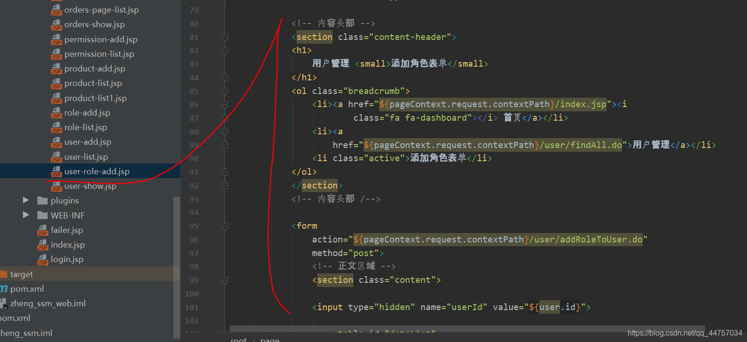Open zheng_ssm_web.iml file
The image size is (747, 342).
click(48, 303)
